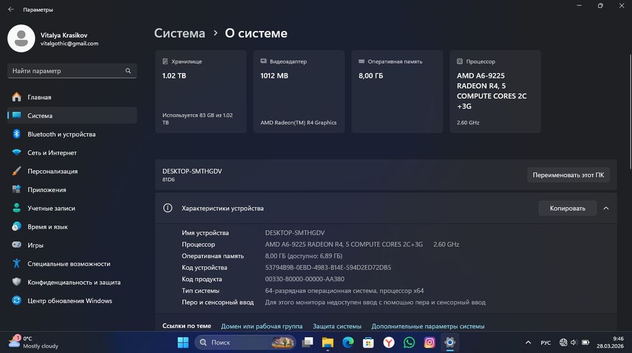Click the search magnifier in Найти параметр
The width and height of the screenshot is (632, 353).
click(x=128, y=71)
